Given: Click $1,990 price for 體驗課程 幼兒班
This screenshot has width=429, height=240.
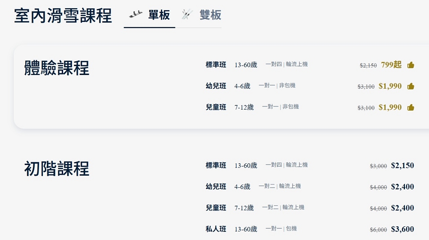Looking at the screenshot, I should click(x=390, y=86).
